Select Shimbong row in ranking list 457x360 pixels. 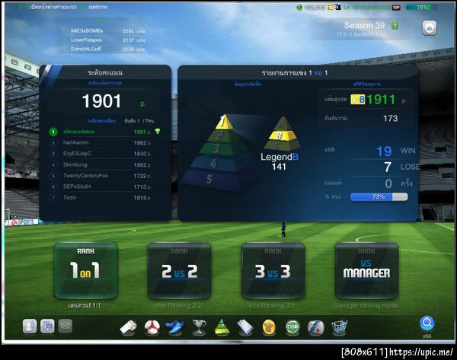101,164
